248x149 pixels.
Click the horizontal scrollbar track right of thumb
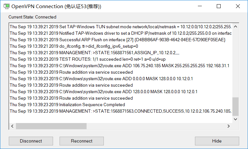[x=156, y=126]
